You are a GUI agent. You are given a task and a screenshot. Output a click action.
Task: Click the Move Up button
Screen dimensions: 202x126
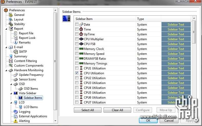coord(166,110)
